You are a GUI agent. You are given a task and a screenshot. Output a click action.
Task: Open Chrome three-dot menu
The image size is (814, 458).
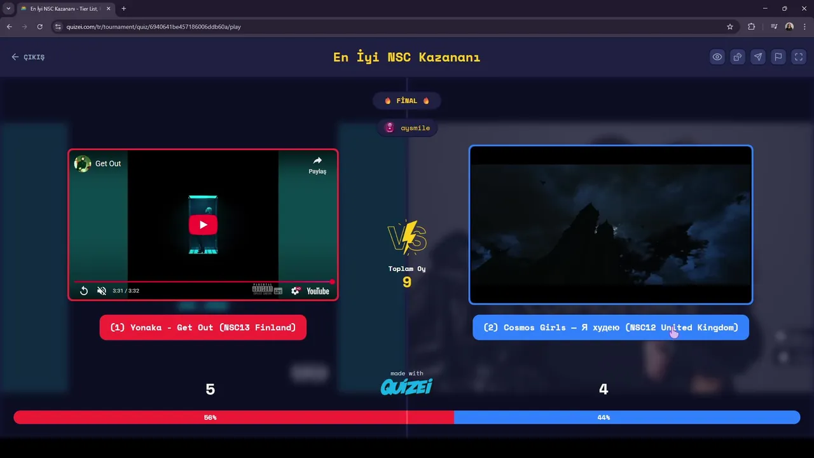805,27
